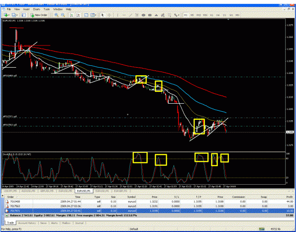The height and width of the screenshot is (232, 296).
Task: Switch chart to M1 timeframe
Action: tap(186, 15)
